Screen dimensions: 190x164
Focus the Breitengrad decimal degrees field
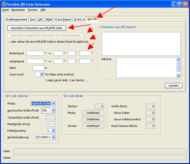click(x=35, y=53)
